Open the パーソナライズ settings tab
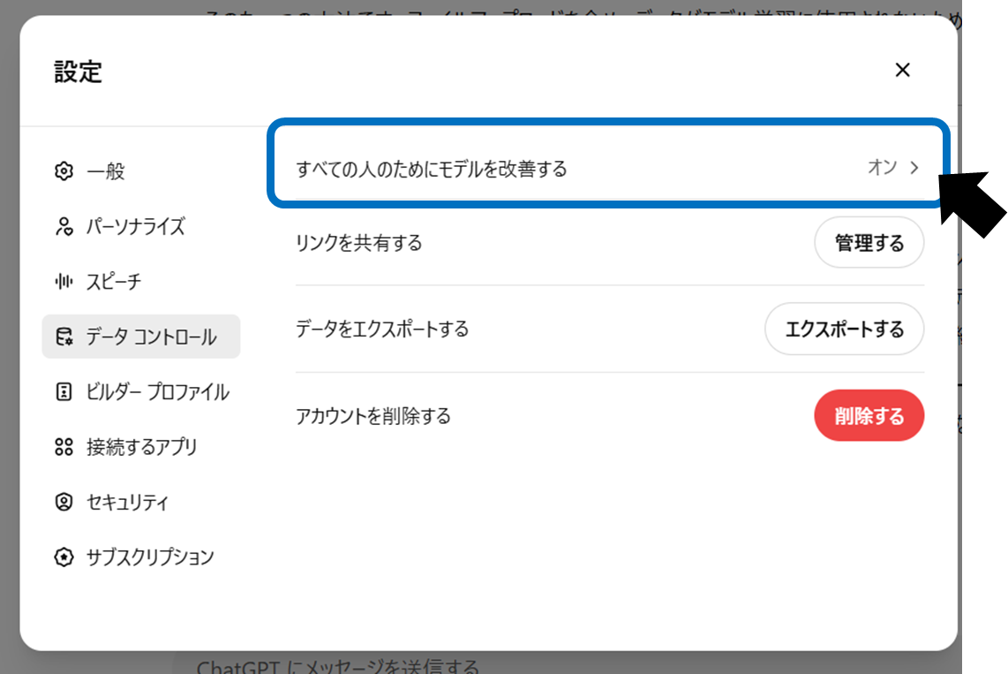 (135, 227)
